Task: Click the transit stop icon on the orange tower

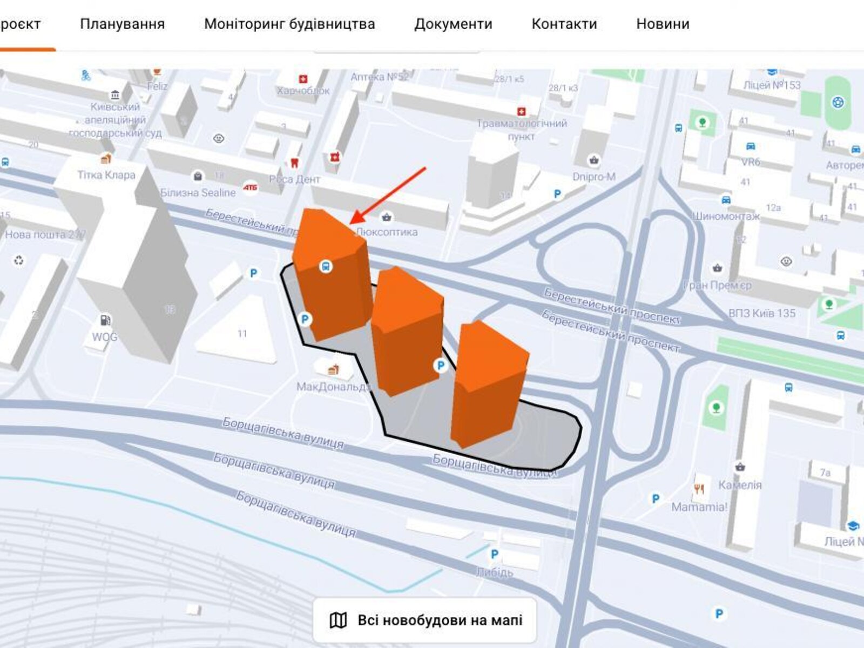Action: click(326, 267)
